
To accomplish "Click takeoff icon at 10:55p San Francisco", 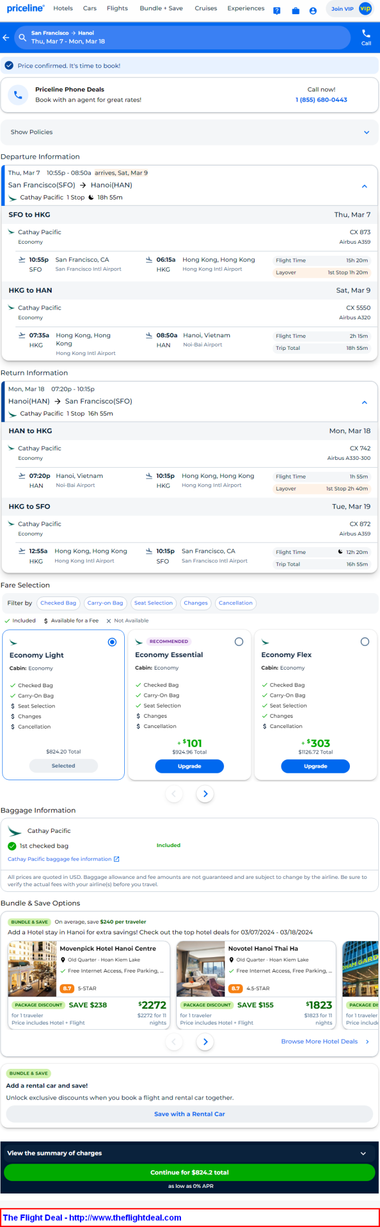I will [22, 260].
